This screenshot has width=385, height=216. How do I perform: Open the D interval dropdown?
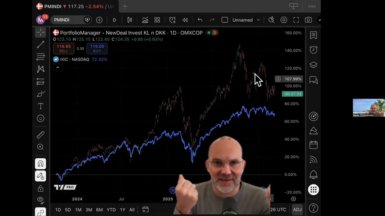tap(114, 20)
